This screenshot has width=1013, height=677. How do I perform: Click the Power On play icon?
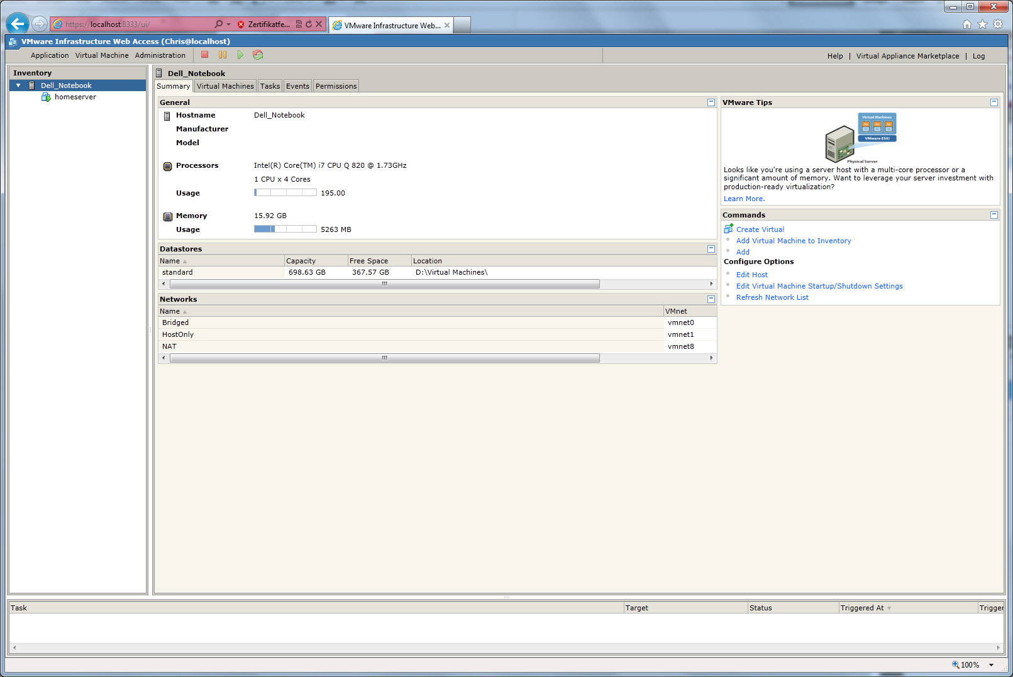coord(240,55)
